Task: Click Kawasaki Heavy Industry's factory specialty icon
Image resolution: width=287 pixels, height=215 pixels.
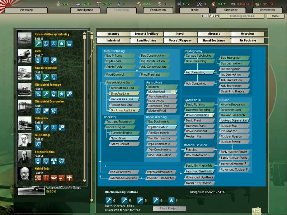Action: [x=70, y=44]
